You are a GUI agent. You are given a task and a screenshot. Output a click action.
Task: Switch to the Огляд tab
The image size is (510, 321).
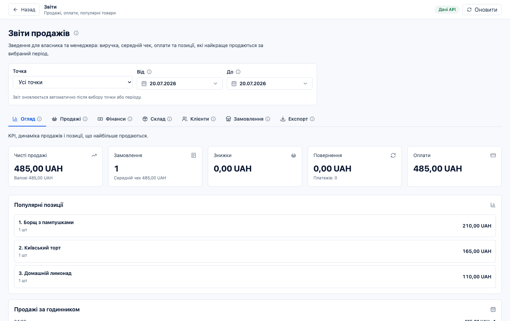(27, 119)
